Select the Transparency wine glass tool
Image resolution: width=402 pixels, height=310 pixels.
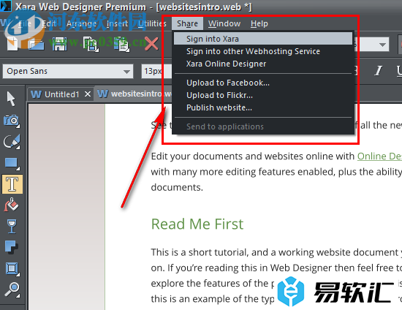click(11, 226)
